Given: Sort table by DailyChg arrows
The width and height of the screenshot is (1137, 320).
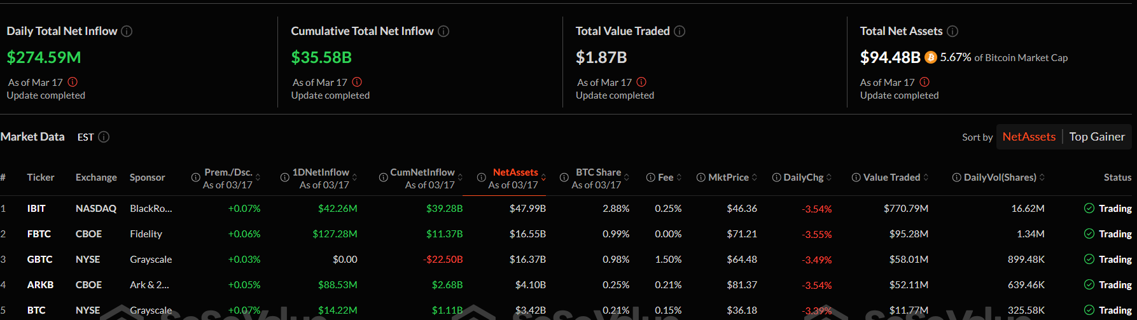Looking at the screenshot, I should 829,177.
